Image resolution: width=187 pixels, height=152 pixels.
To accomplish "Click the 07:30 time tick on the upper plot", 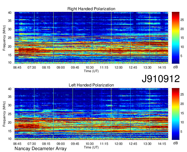I will (32, 67).
